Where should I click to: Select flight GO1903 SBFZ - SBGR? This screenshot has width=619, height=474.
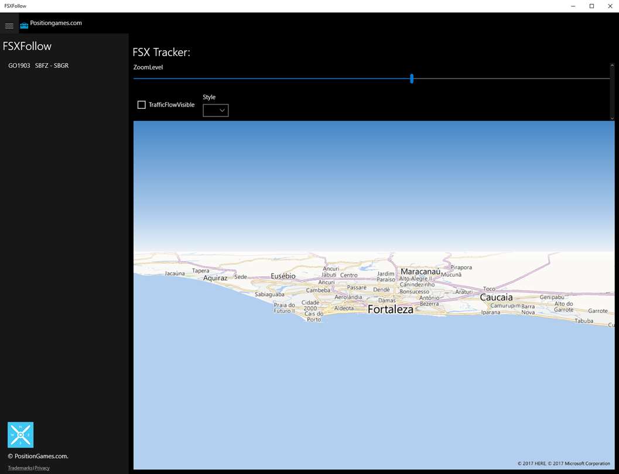pyautogui.click(x=38, y=66)
